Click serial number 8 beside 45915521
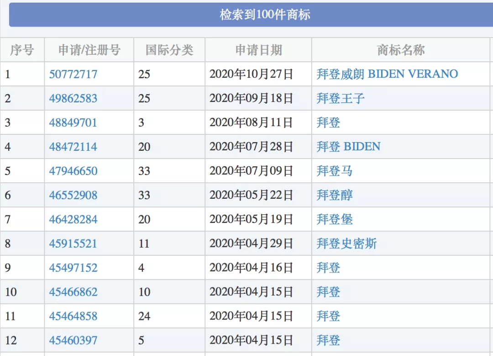This screenshot has height=356, width=493. coord(8,244)
